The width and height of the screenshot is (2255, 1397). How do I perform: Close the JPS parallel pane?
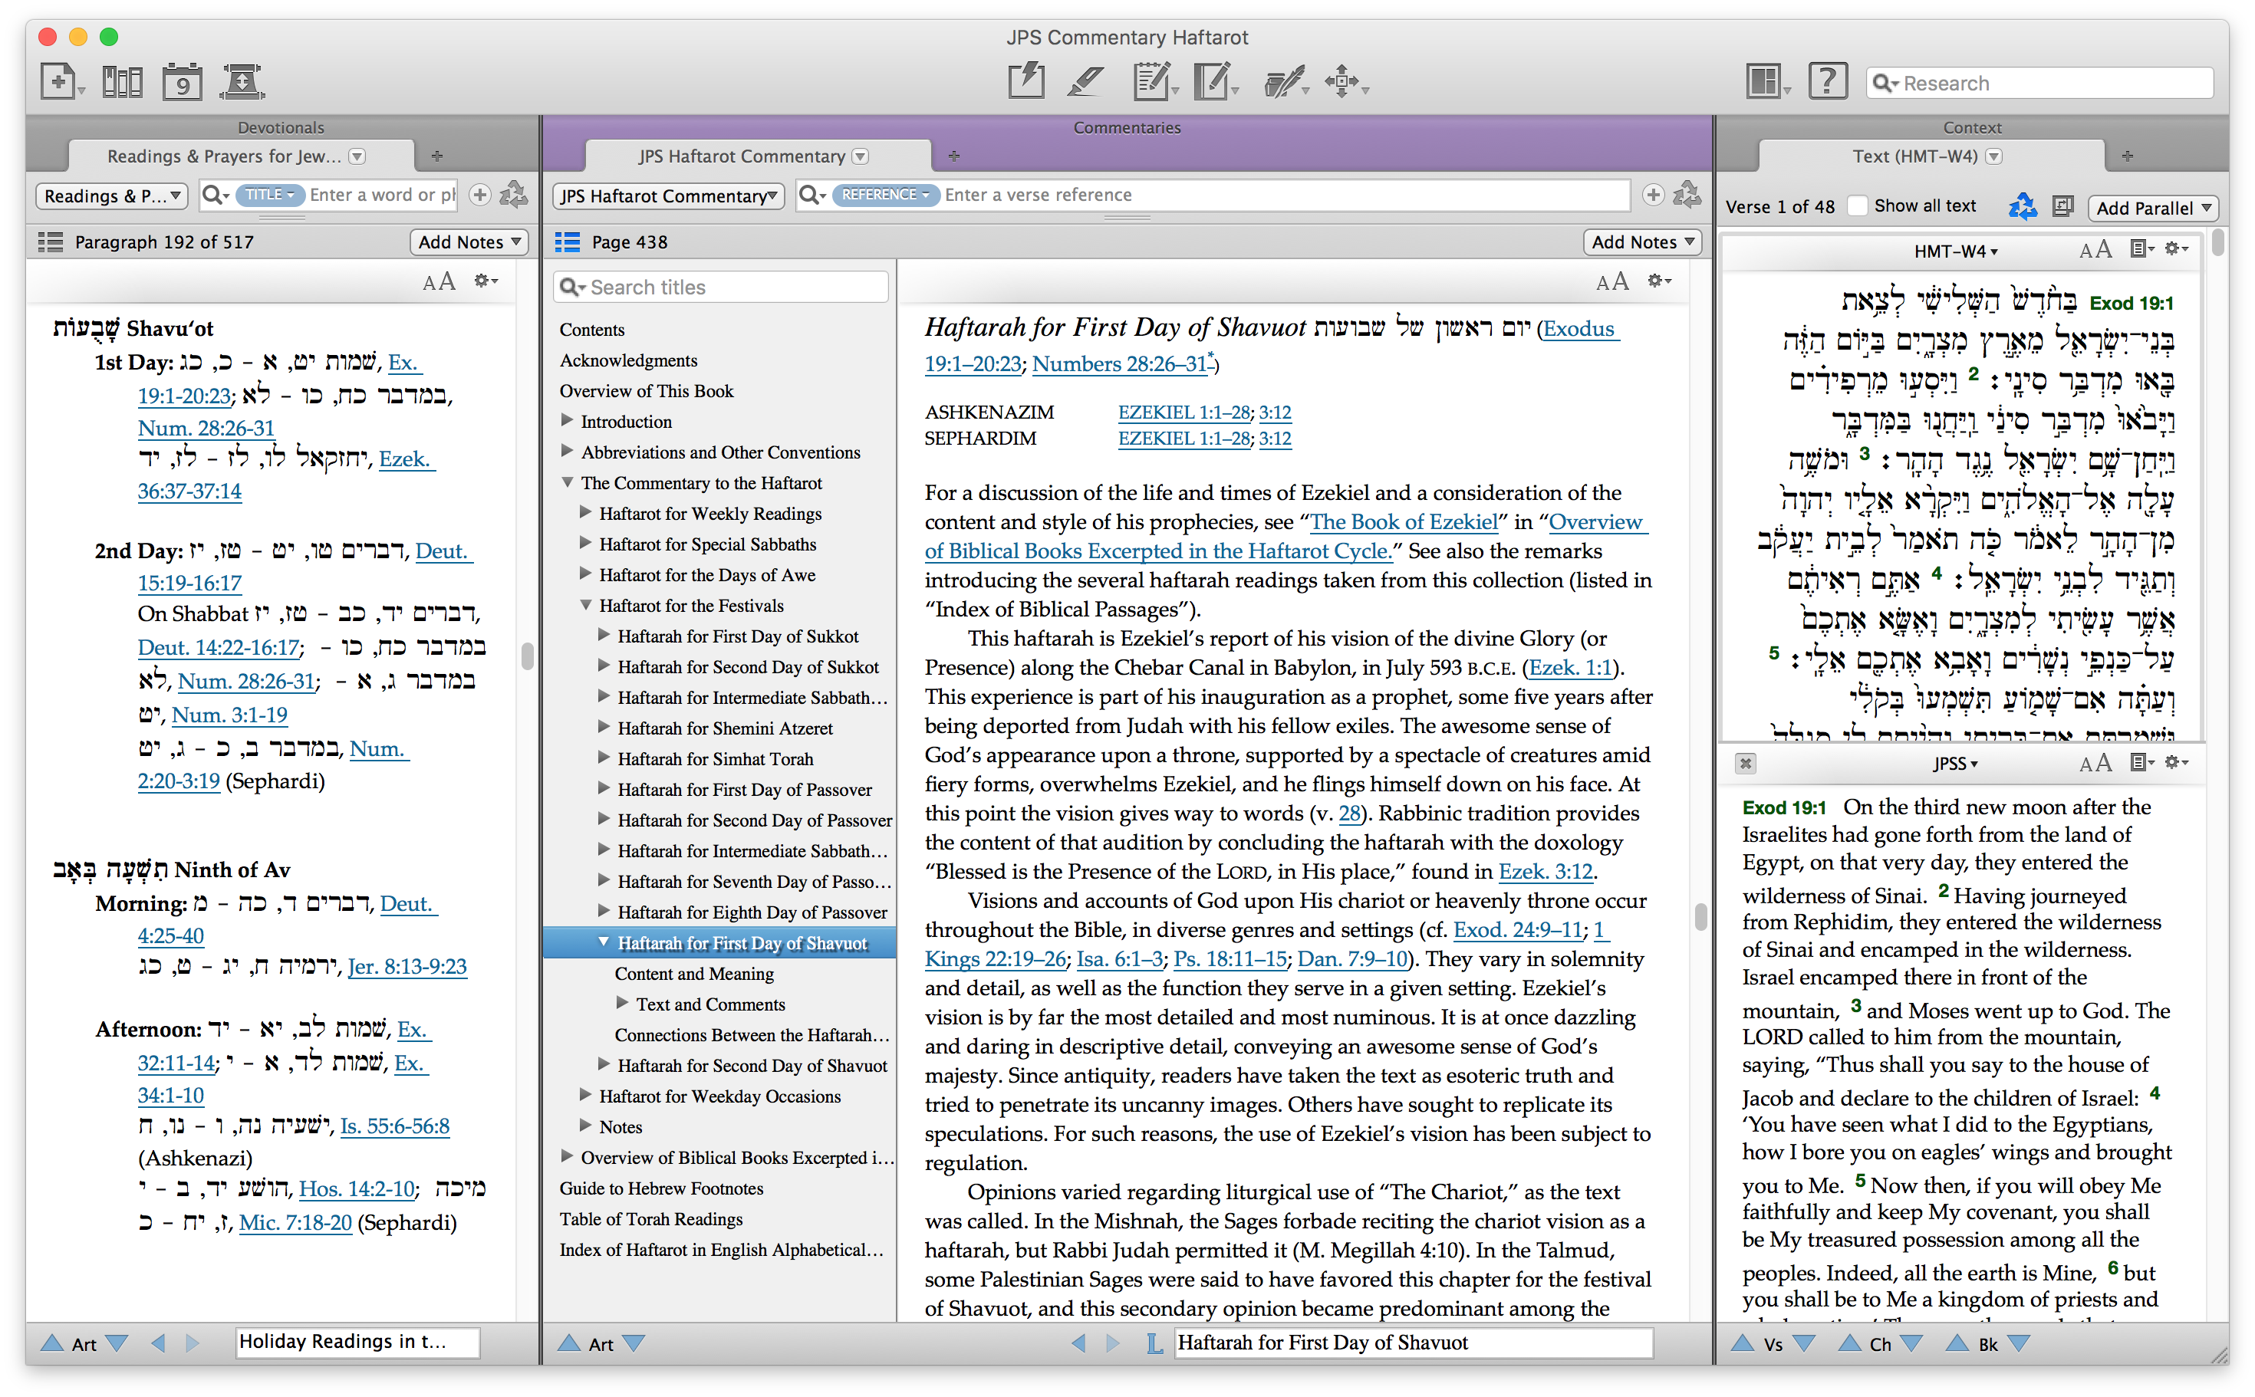1745,763
